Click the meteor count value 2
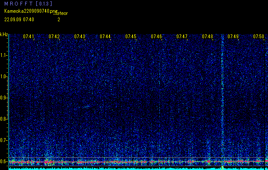This screenshot has height=170, width=268. coord(59,20)
